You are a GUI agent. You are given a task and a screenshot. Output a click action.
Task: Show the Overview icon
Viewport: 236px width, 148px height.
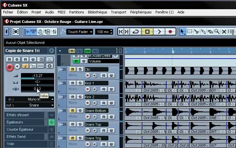(x=40, y=32)
